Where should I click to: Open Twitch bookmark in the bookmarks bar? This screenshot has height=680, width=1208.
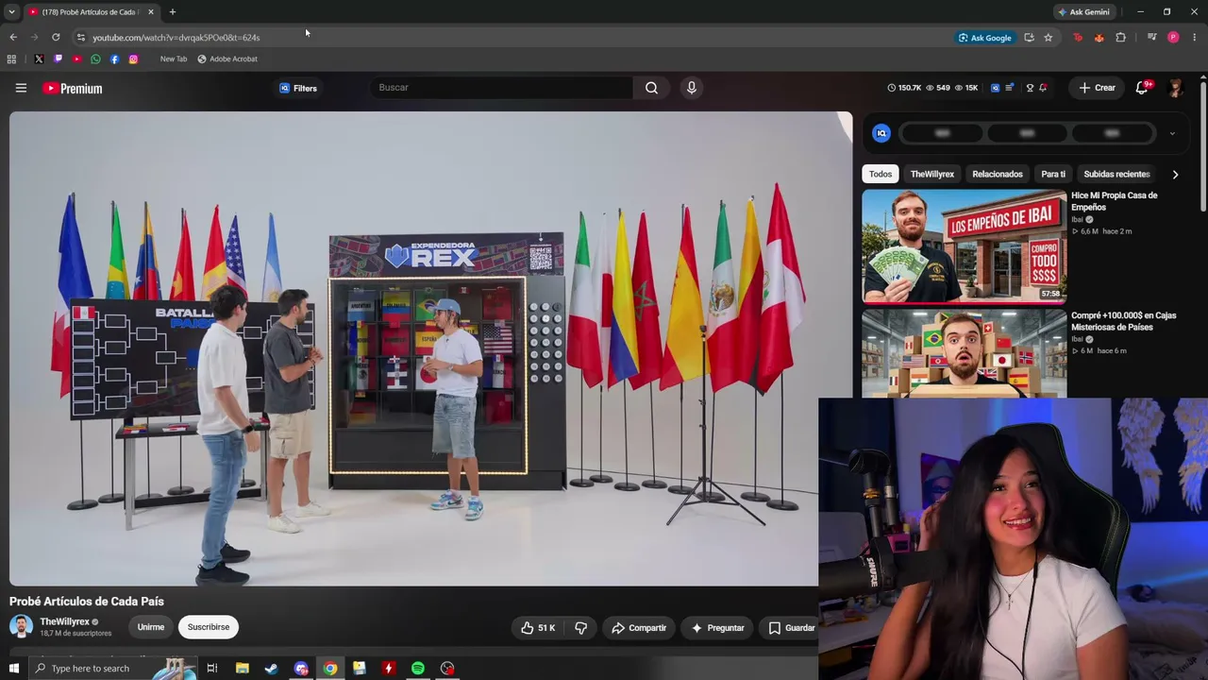[58, 59]
